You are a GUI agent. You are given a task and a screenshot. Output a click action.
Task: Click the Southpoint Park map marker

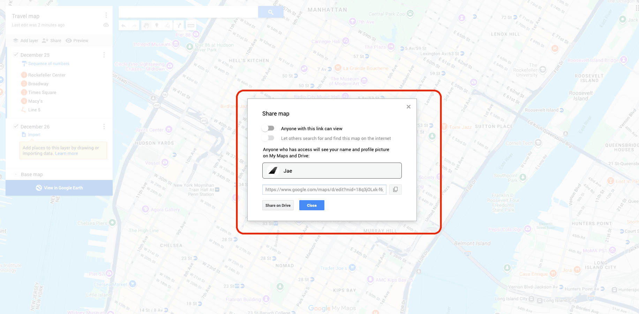(523, 177)
